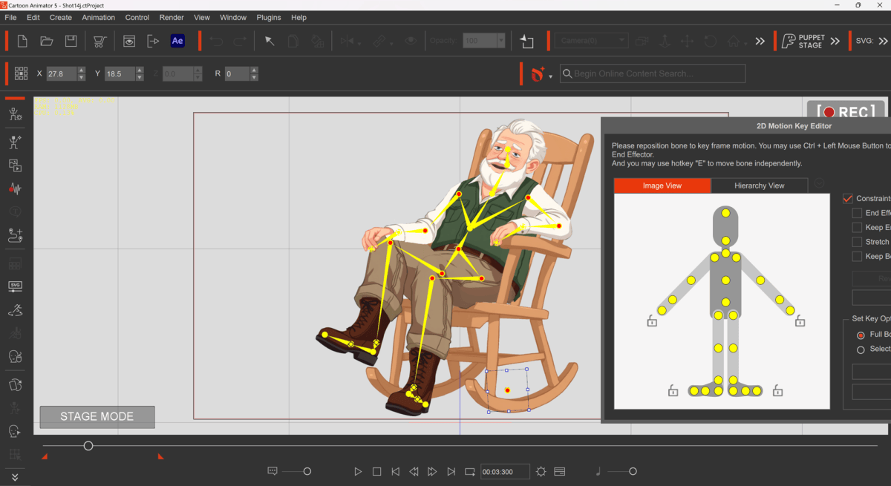Viewport: 891px width, 486px height.
Task: Open the SVG tool in sidebar
Action: (x=14, y=286)
